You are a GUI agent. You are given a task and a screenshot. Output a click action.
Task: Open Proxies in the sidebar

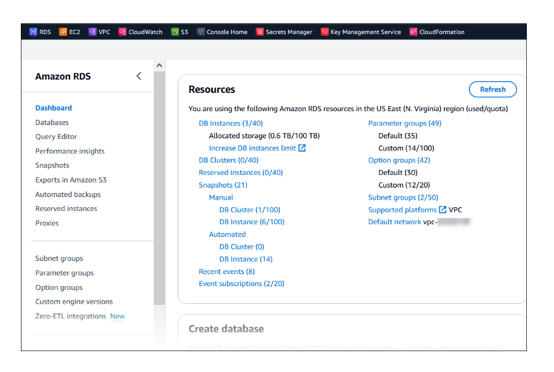(47, 223)
